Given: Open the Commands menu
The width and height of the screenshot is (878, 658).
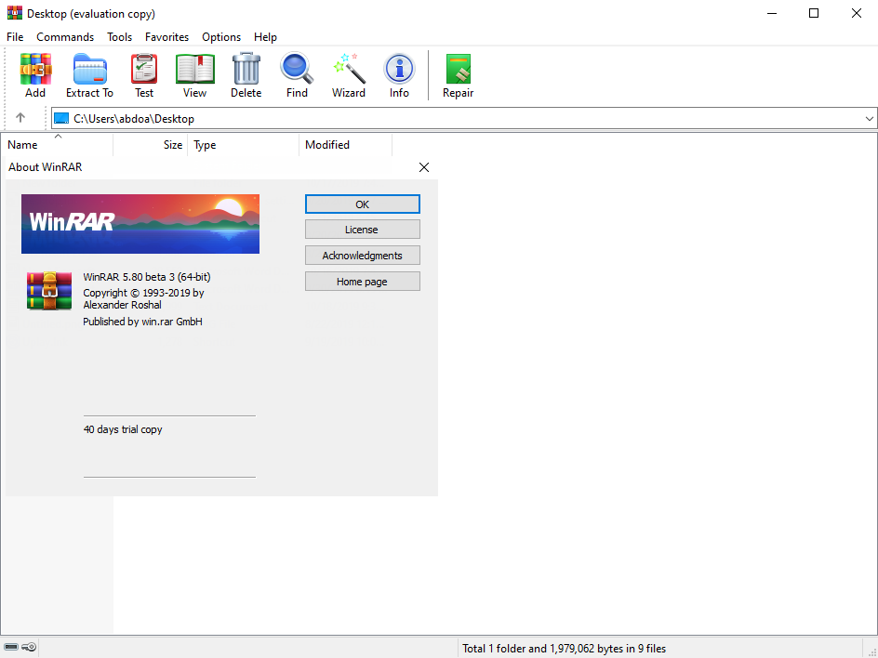Looking at the screenshot, I should (x=65, y=37).
